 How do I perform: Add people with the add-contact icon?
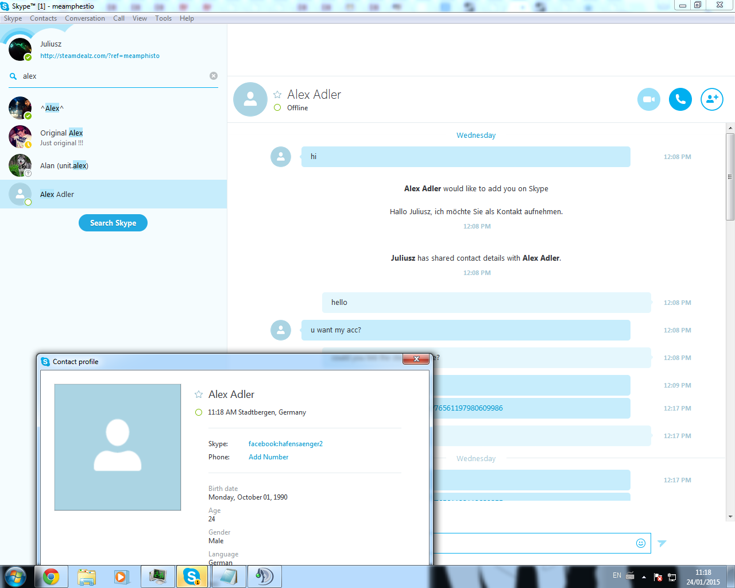712,99
